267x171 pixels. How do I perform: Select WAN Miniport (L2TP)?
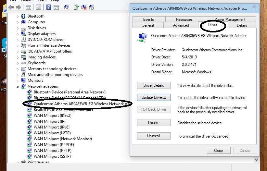pos(52,133)
